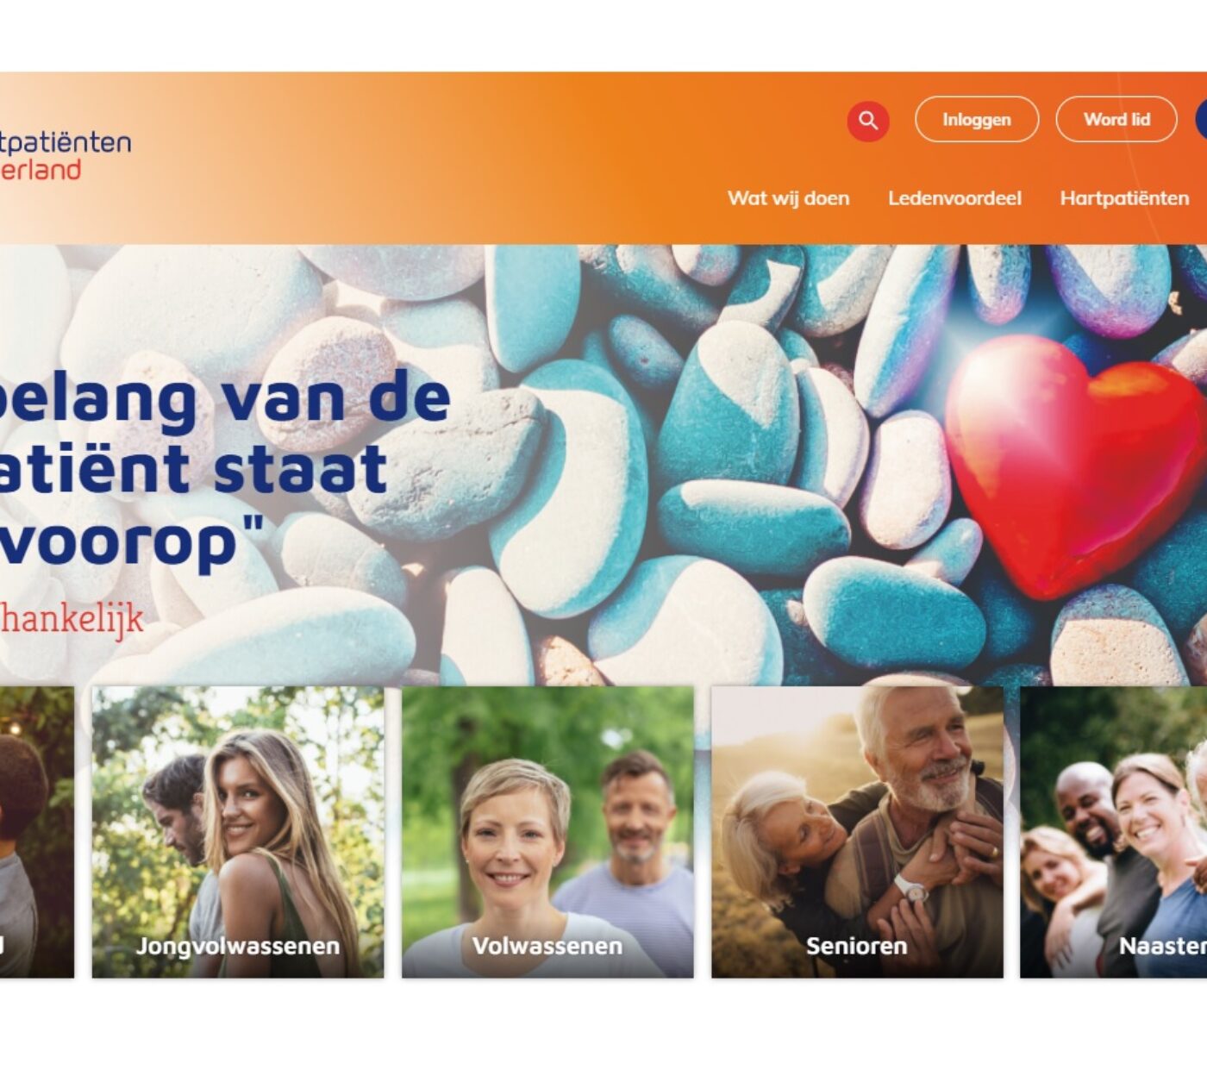Click the Word lid button
Image resolution: width=1207 pixels, height=1082 pixels.
(x=1116, y=120)
